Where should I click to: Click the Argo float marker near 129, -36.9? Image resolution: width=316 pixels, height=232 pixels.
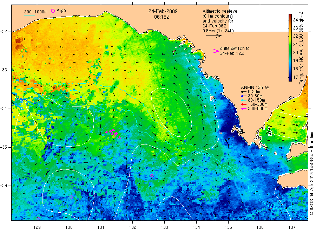point(38,219)
